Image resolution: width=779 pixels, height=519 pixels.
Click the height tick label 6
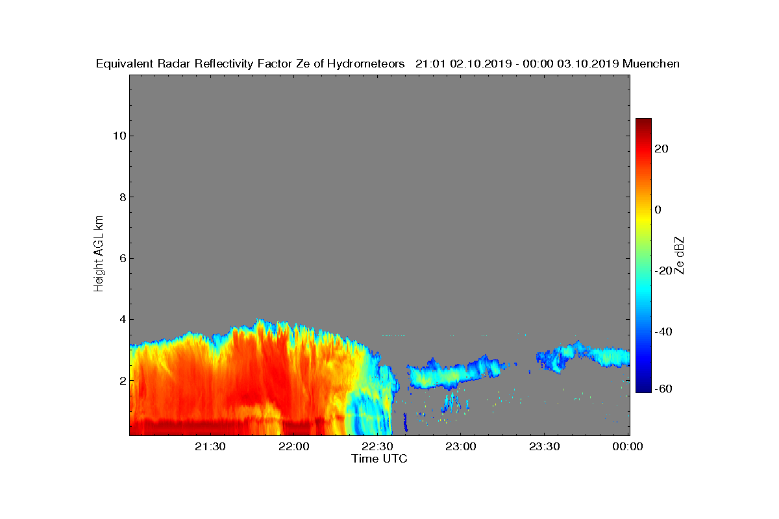[x=121, y=258]
